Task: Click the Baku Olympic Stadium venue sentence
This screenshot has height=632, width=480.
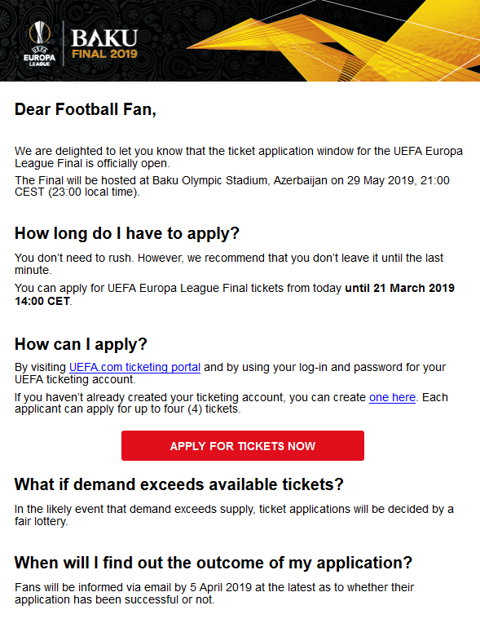Action: pos(232,186)
